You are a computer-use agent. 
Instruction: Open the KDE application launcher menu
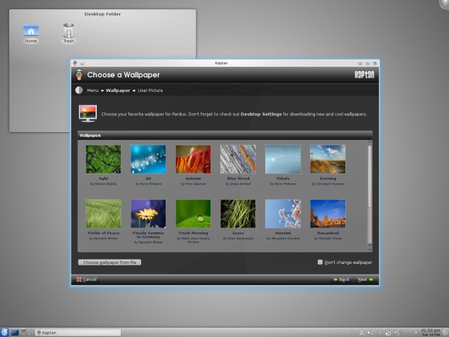tap(6, 332)
